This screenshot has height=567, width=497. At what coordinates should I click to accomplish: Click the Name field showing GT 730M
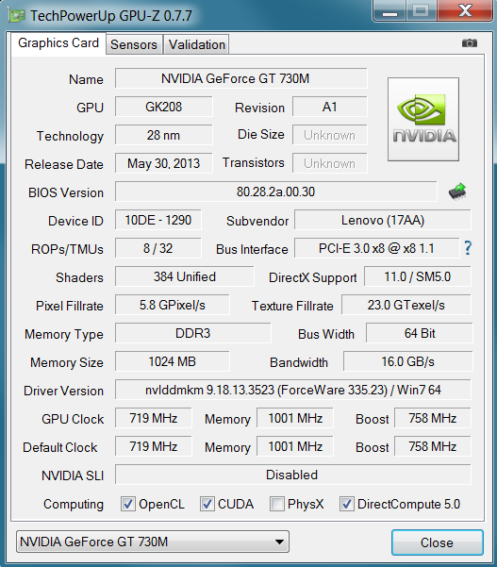[x=241, y=78]
